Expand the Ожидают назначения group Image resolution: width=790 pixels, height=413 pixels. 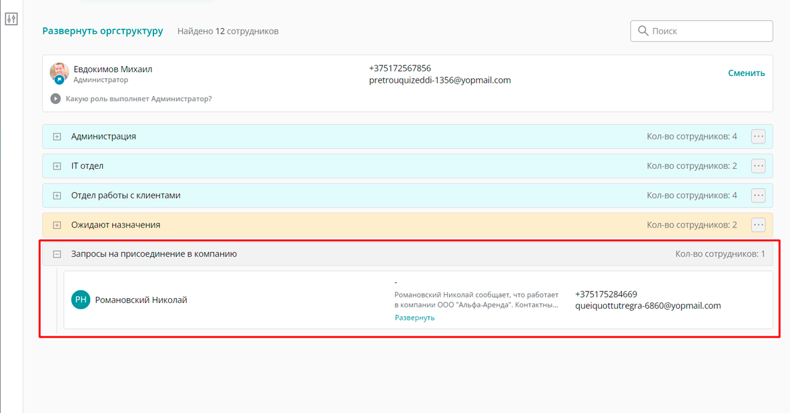[57, 225]
